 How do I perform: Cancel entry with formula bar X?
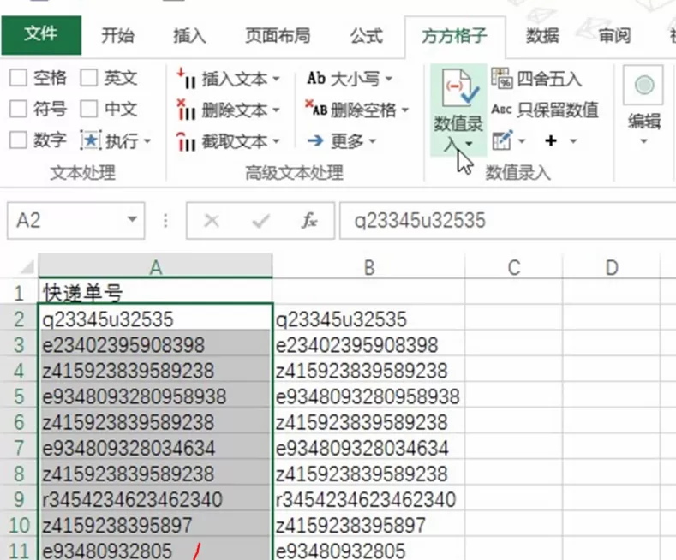click(212, 221)
